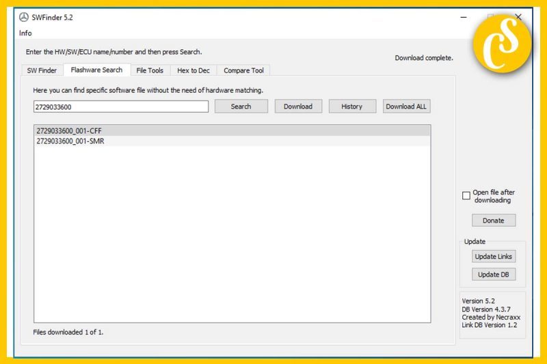Switch to the Compare Tool tab
The image size is (547, 364).
pos(243,70)
